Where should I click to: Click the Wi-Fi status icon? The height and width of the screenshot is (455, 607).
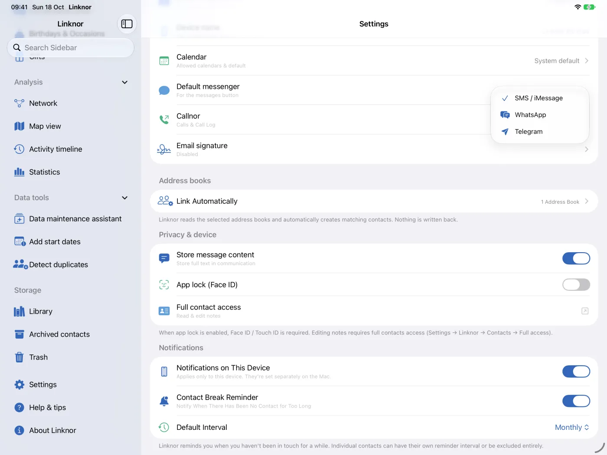coord(578,7)
